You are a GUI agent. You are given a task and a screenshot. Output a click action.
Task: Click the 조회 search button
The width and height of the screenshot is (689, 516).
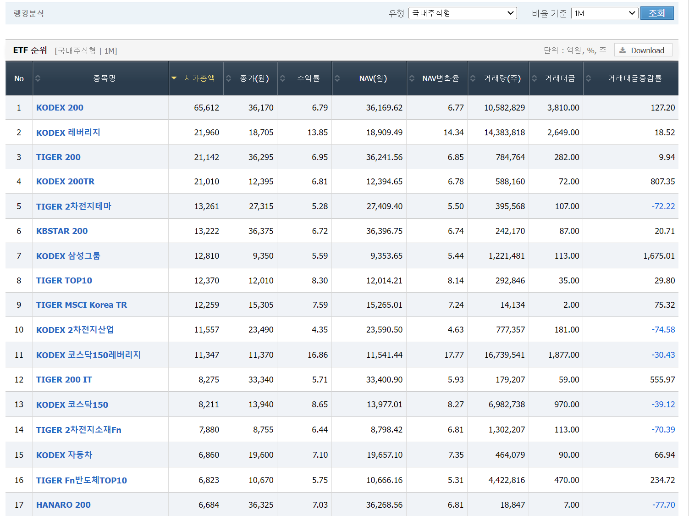(x=657, y=13)
